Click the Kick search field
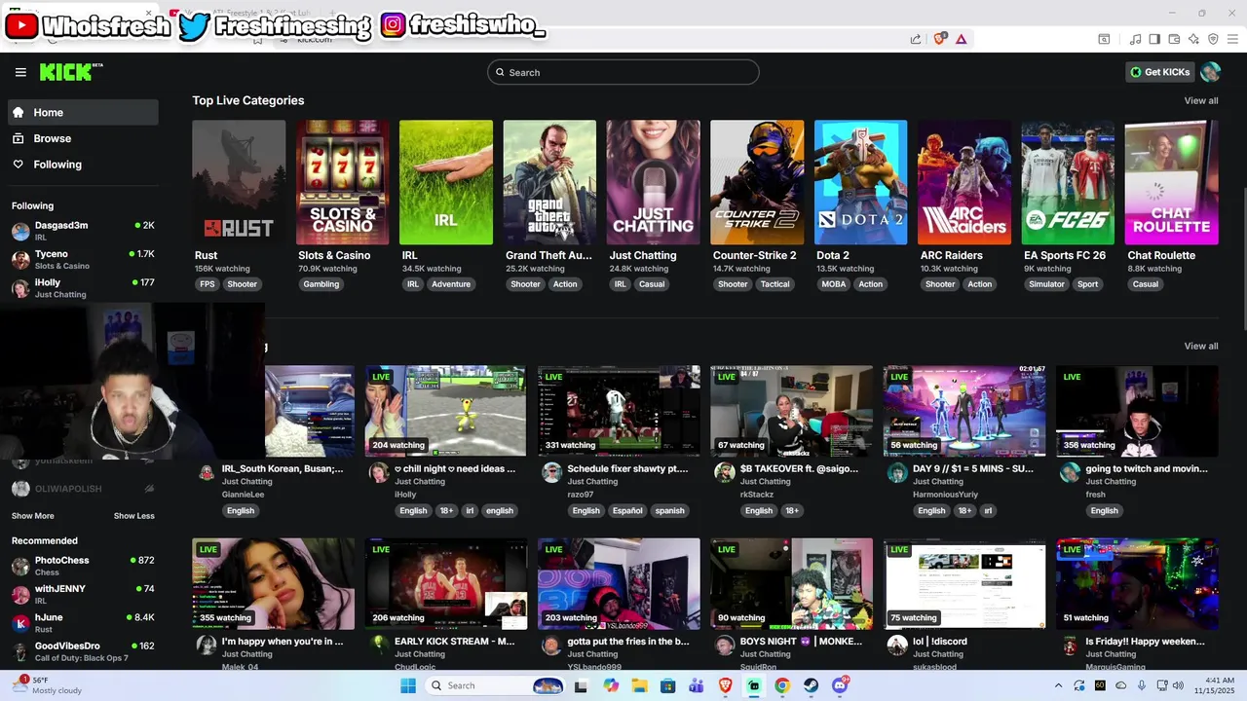Image resolution: width=1247 pixels, height=701 pixels. [x=623, y=72]
